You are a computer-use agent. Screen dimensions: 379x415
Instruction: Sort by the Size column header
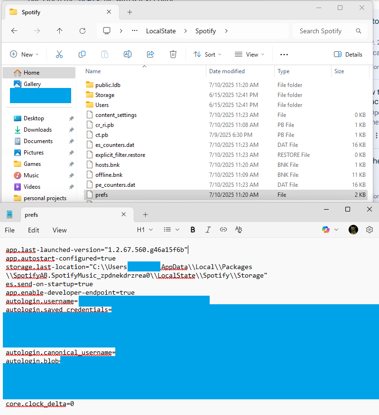350,71
